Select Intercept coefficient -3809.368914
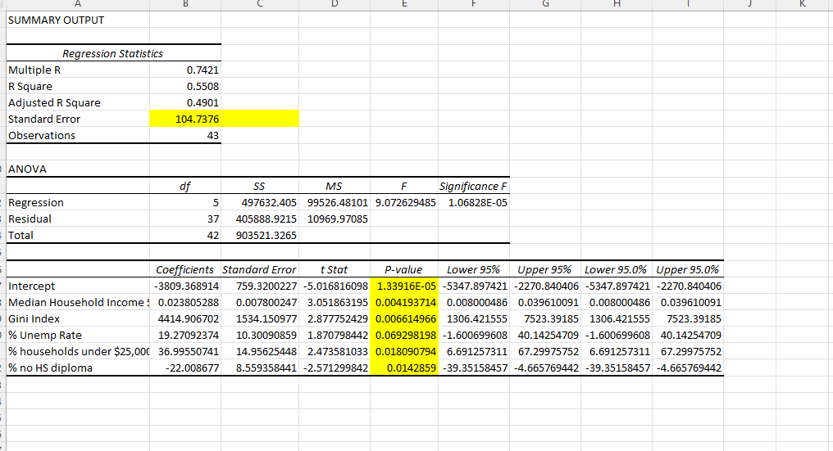Image resolution: width=833 pixels, height=451 pixels. pos(185,286)
